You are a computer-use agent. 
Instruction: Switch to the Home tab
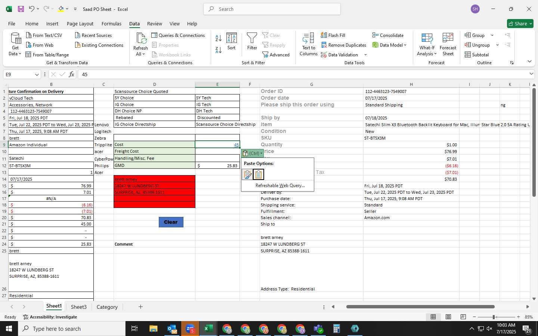point(32,24)
